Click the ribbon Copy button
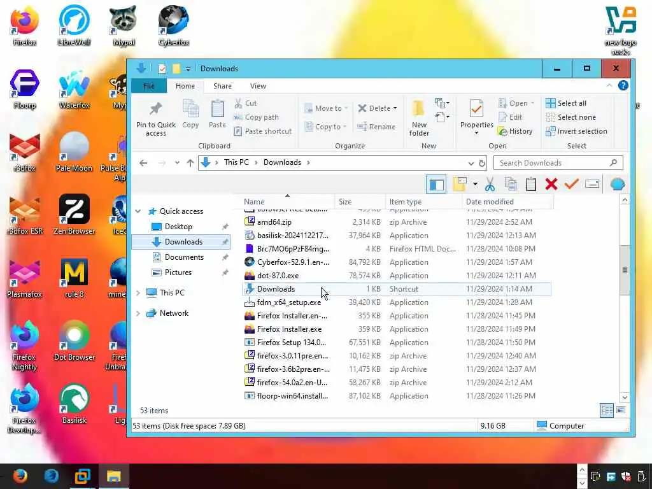 point(190,114)
